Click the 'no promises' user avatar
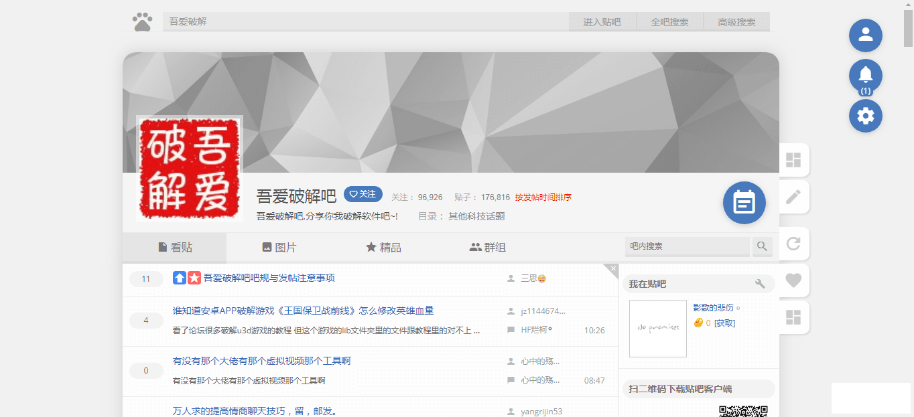Viewport: 914px width, 417px height. [658, 328]
